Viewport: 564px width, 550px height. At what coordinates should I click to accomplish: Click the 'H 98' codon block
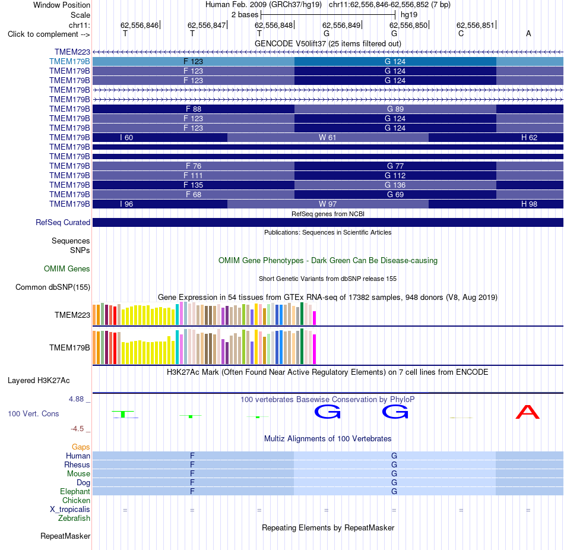(496, 204)
